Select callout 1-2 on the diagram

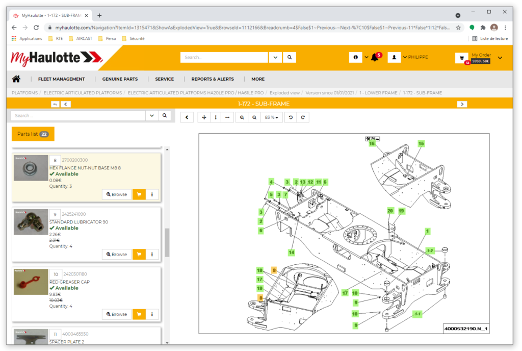click(430, 250)
